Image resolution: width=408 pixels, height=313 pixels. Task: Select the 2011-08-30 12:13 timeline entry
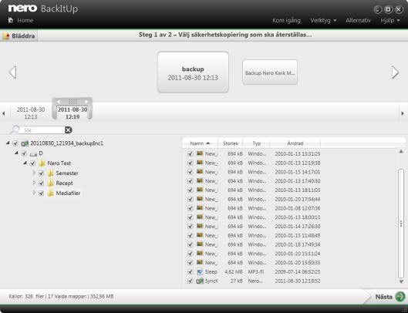click(x=31, y=113)
